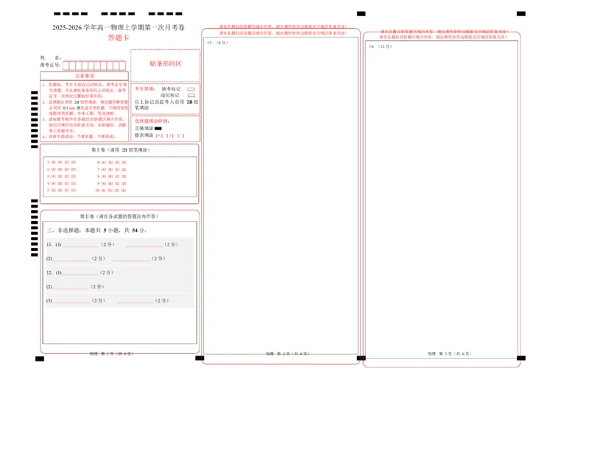Click bubble options for question 1
The image size is (589, 455).
click(62, 162)
